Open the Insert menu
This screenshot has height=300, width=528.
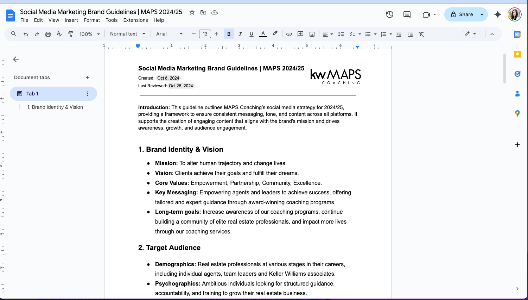pyautogui.click(x=71, y=20)
